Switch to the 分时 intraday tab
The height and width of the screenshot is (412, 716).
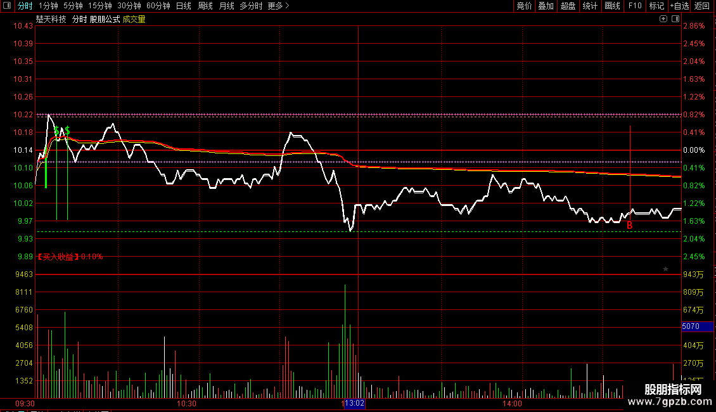pyautogui.click(x=25, y=6)
